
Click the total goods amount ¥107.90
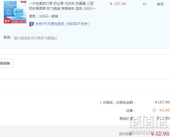[x=162, y=102]
